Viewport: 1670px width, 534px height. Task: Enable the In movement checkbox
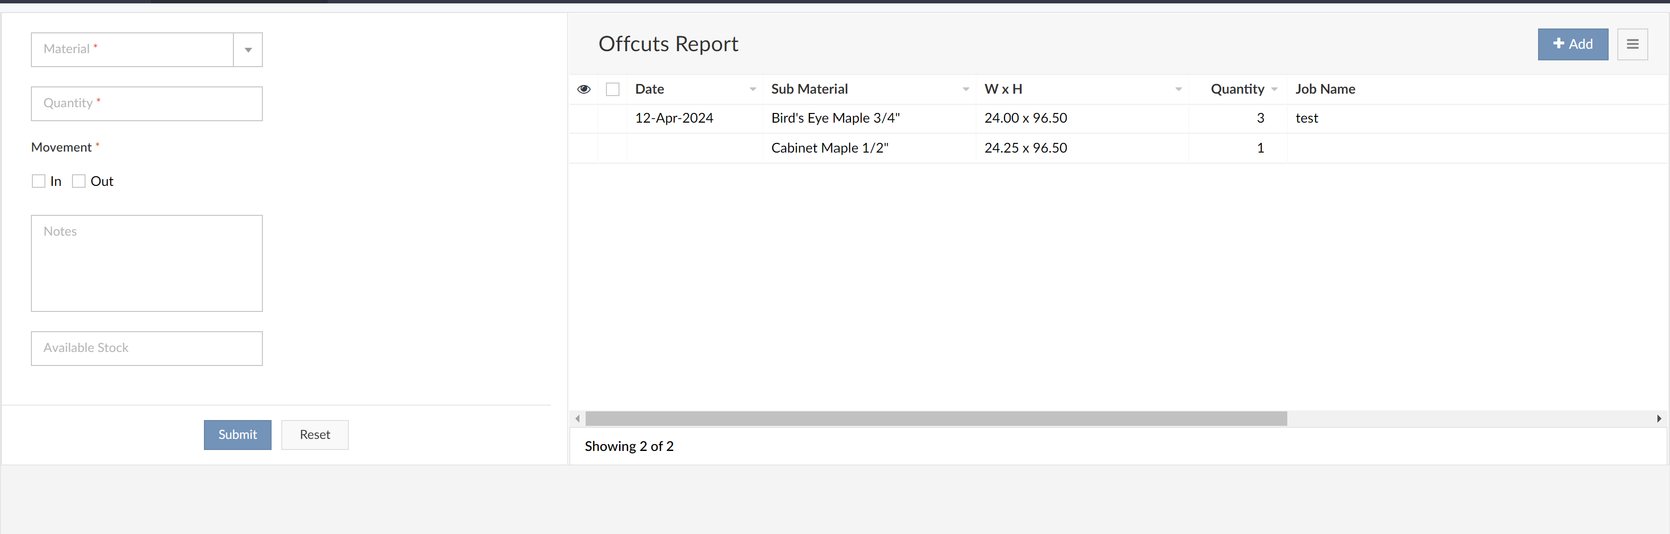[x=39, y=181]
